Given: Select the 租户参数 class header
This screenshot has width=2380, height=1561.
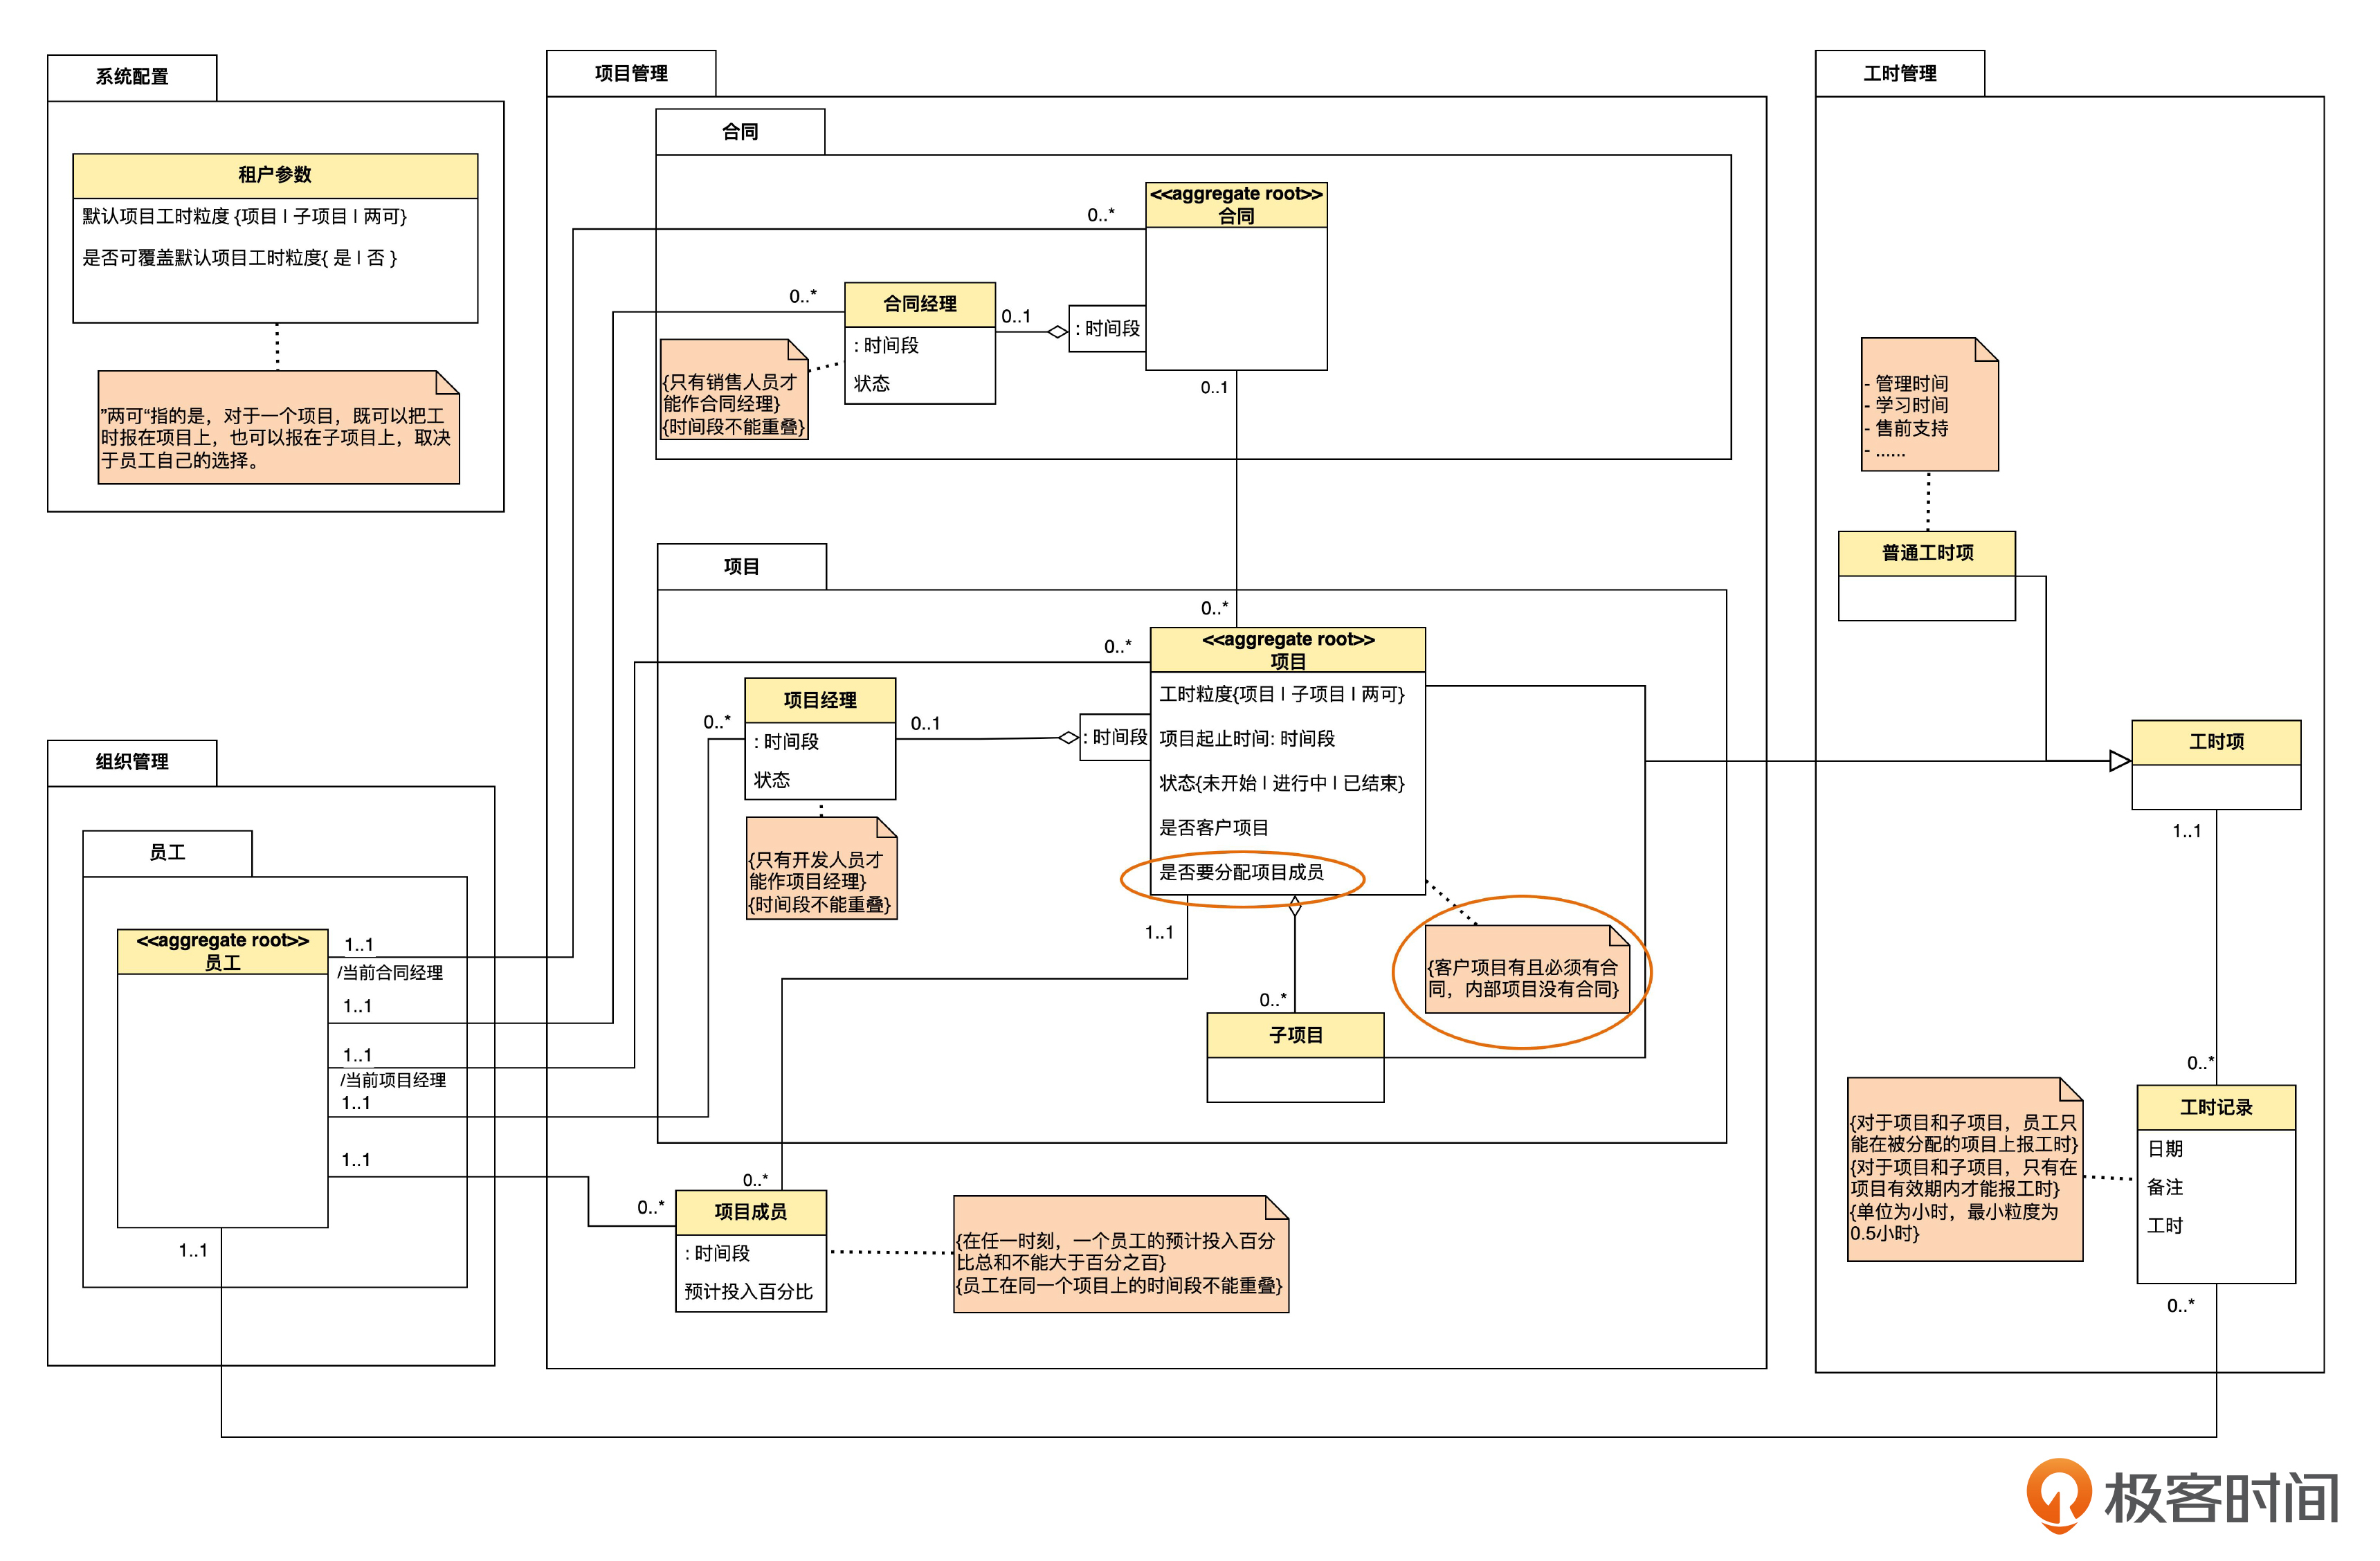Looking at the screenshot, I should click(275, 175).
